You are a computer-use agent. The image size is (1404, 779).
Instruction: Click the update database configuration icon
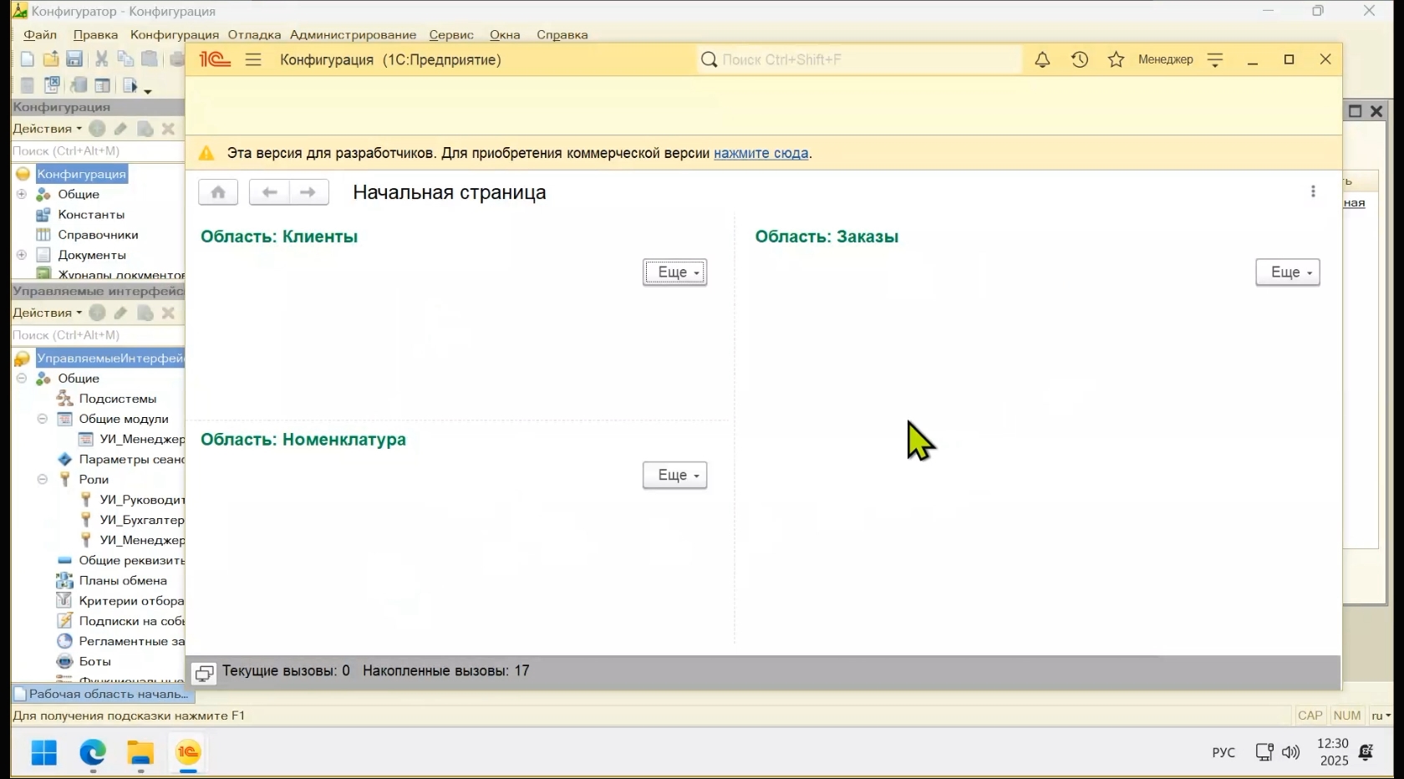[79, 85]
